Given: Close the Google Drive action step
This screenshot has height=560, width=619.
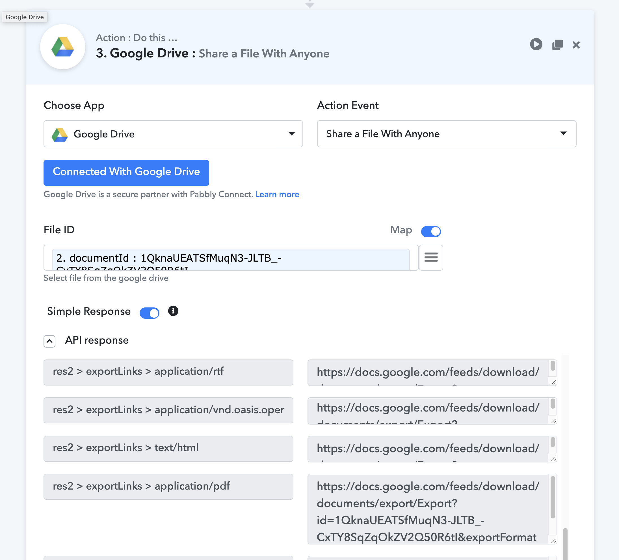Looking at the screenshot, I should pos(576,45).
